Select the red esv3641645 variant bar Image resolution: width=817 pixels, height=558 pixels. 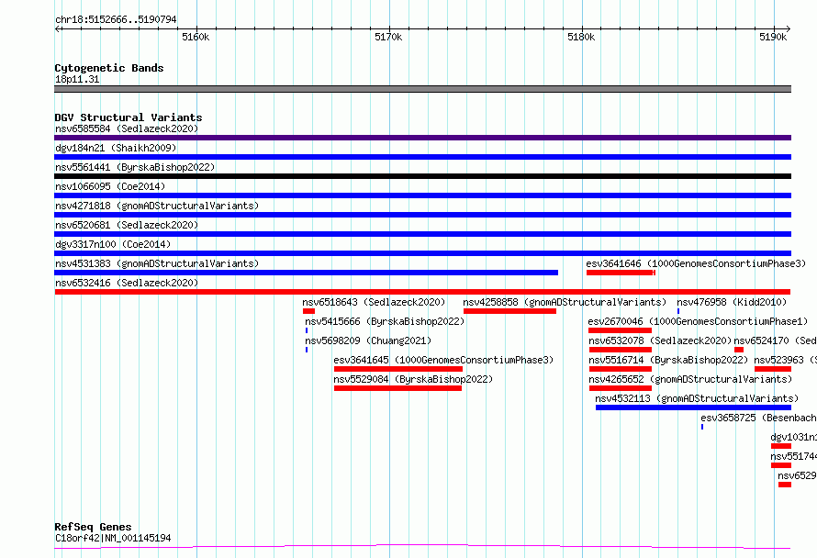click(x=398, y=369)
